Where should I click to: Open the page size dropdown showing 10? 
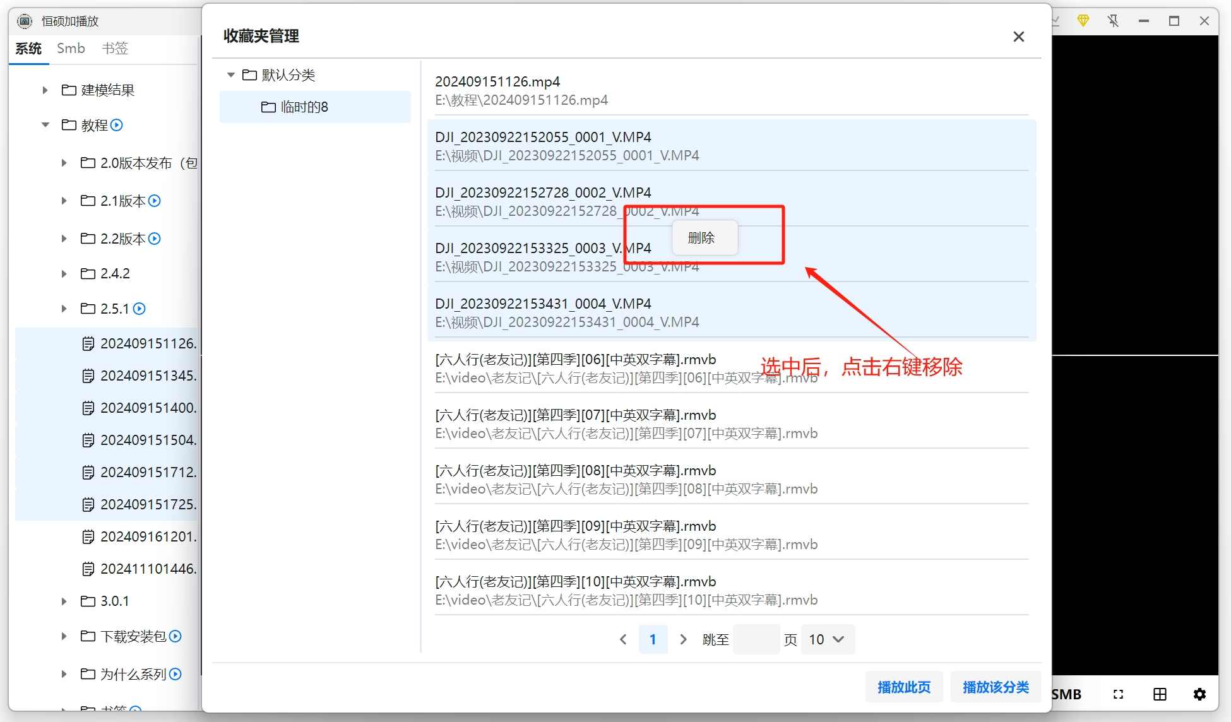coord(827,639)
